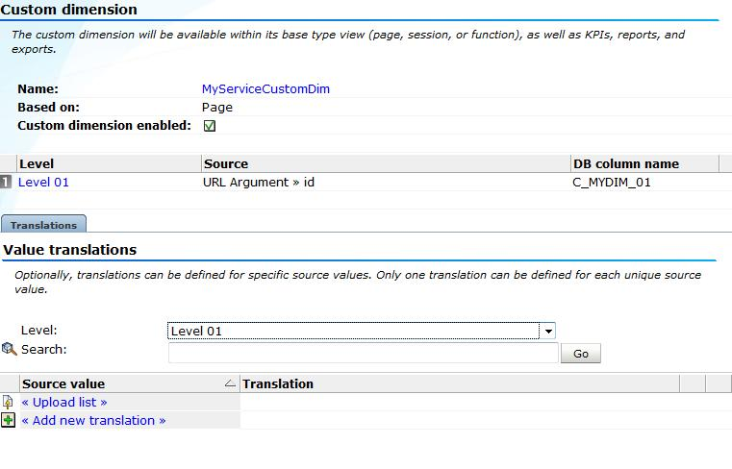Toggle the Custom dimension enabled checkbox
Viewport: 732px width, 469px height.
click(x=210, y=126)
